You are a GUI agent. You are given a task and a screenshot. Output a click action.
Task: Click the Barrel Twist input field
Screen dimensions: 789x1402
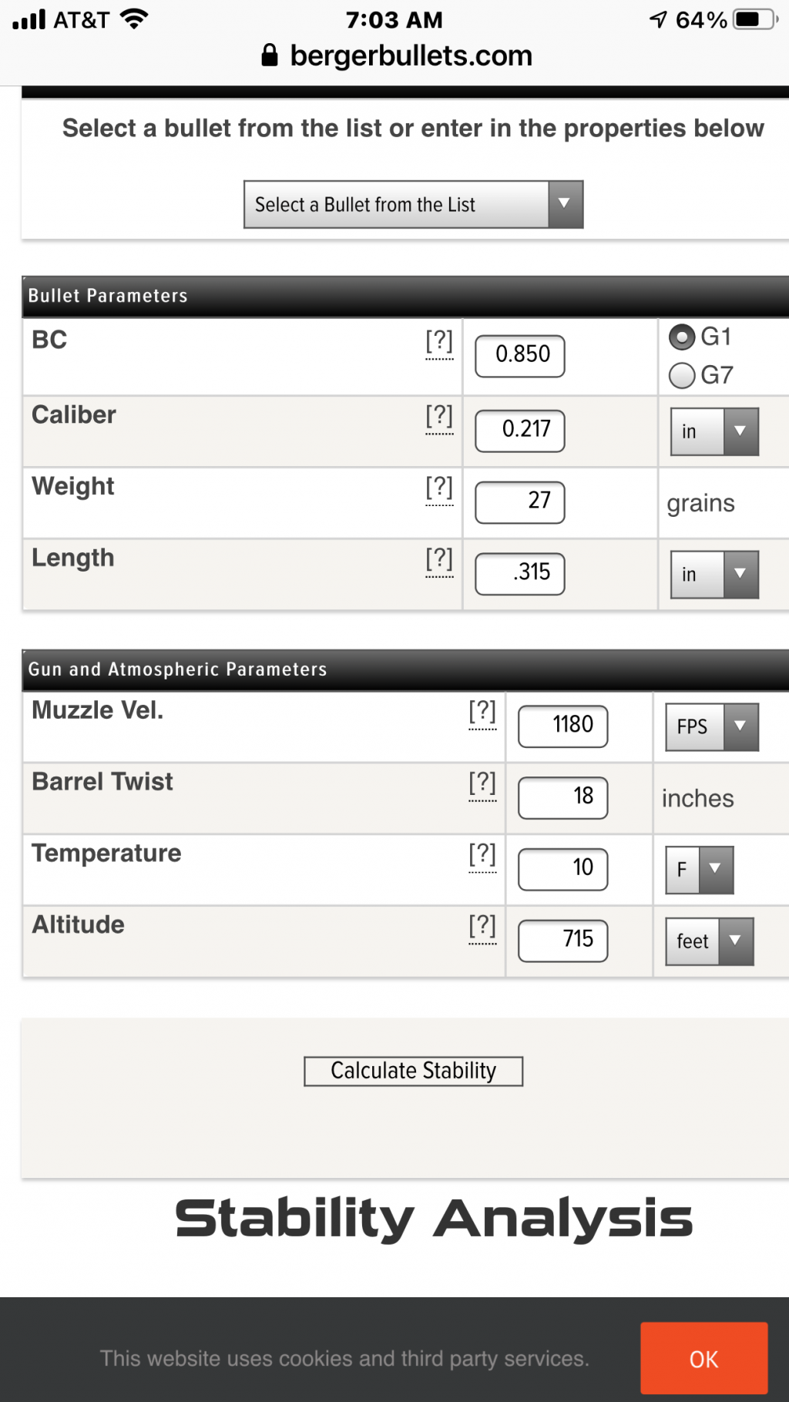tap(563, 797)
